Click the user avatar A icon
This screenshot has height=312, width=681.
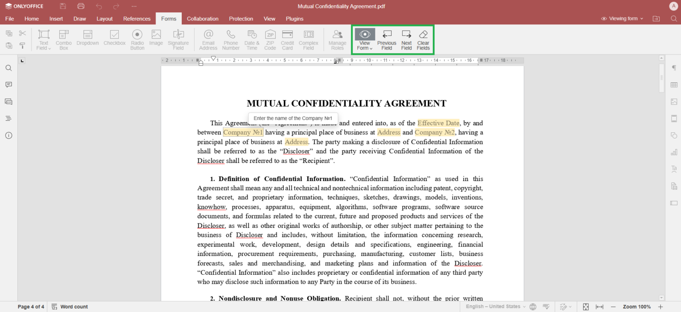673,6
